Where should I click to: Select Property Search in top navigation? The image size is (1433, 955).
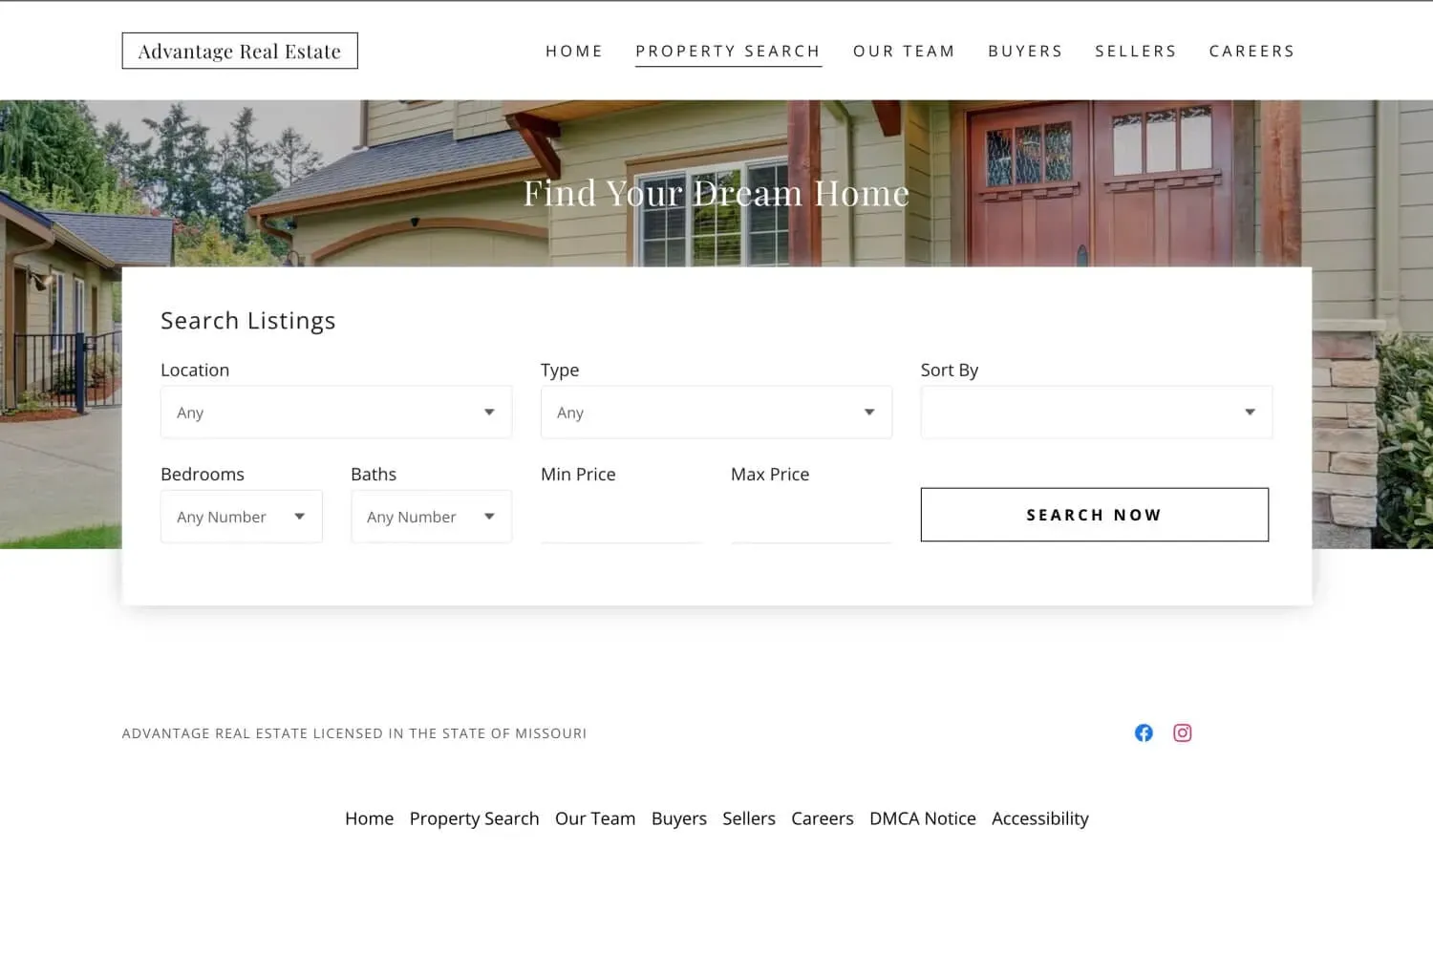coord(728,52)
